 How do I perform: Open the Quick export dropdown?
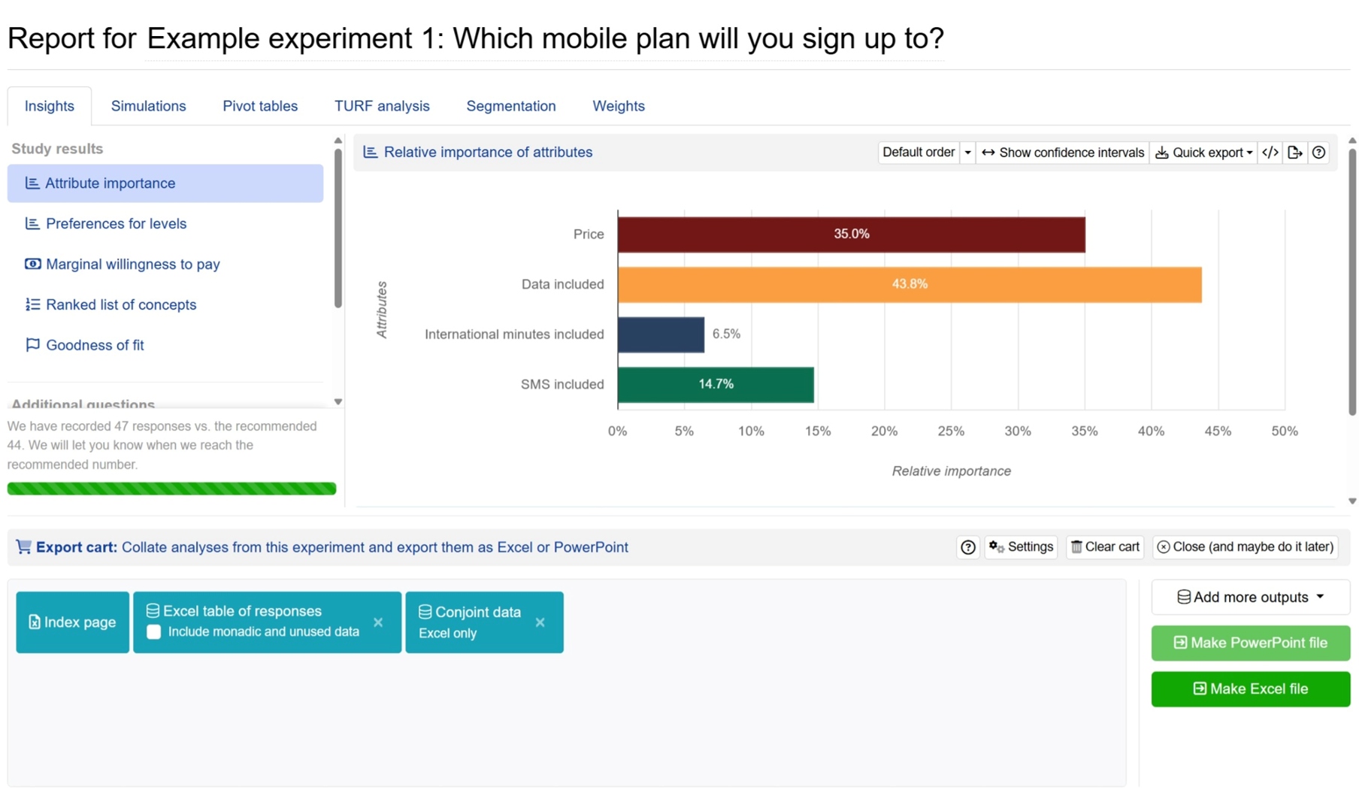(x=1203, y=153)
